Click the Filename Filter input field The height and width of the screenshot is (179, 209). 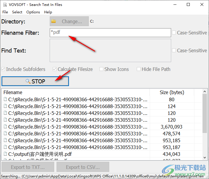(110, 32)
